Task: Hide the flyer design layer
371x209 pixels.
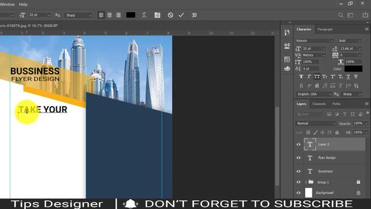Action: (x=299, y=158)
